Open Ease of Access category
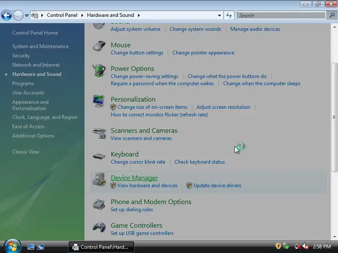 click(28, 126)
